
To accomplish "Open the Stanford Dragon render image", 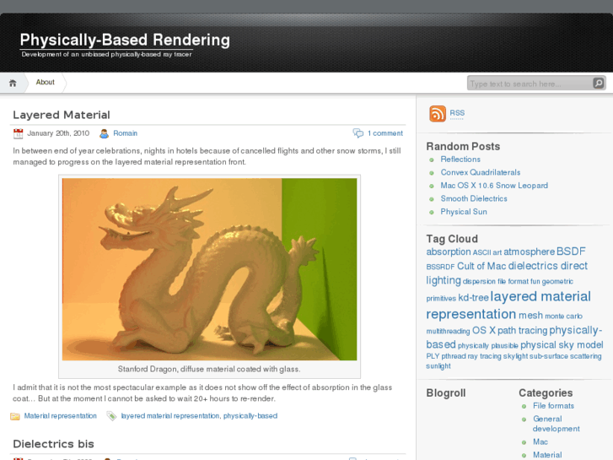I will (210, 269).
